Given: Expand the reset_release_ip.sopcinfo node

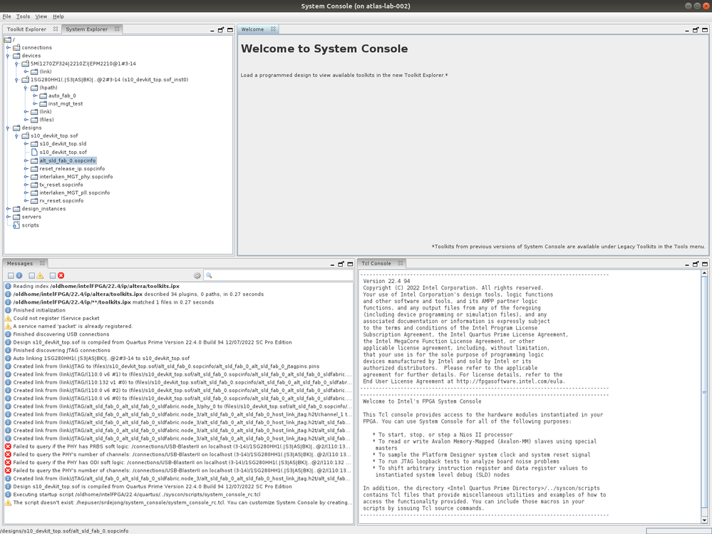Looking at the screenshot, I should click(26, 168).
